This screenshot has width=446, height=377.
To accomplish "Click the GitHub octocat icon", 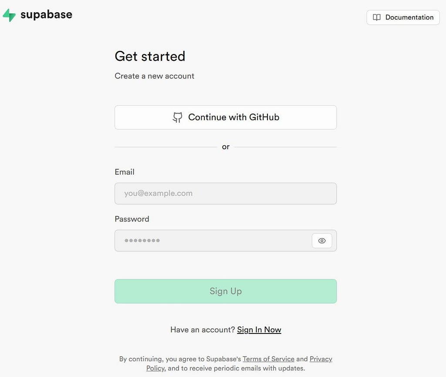I will click(178, 117).
